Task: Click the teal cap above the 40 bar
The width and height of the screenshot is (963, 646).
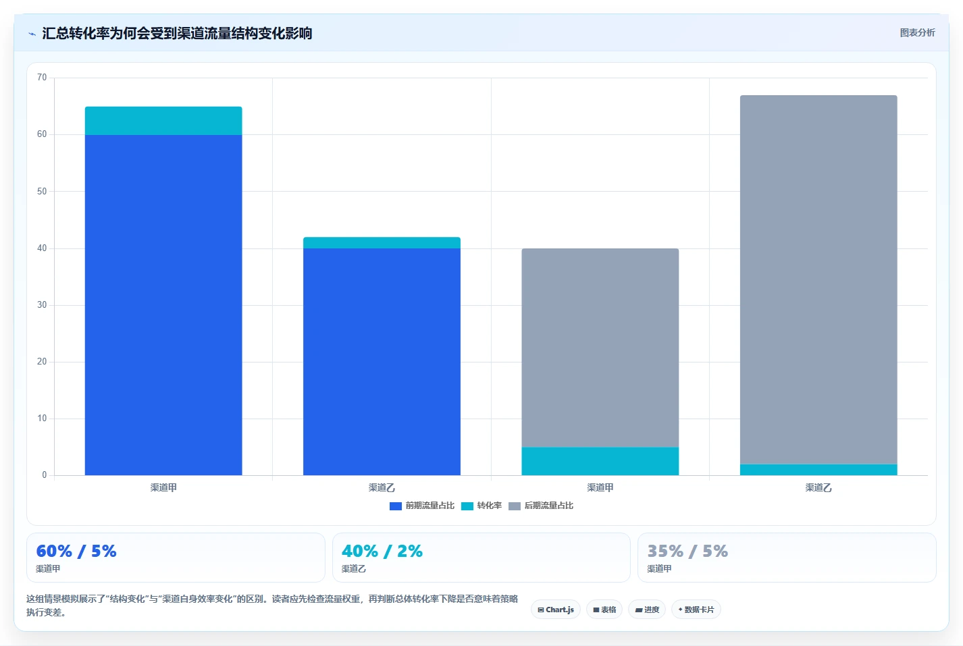Action: 382,243
